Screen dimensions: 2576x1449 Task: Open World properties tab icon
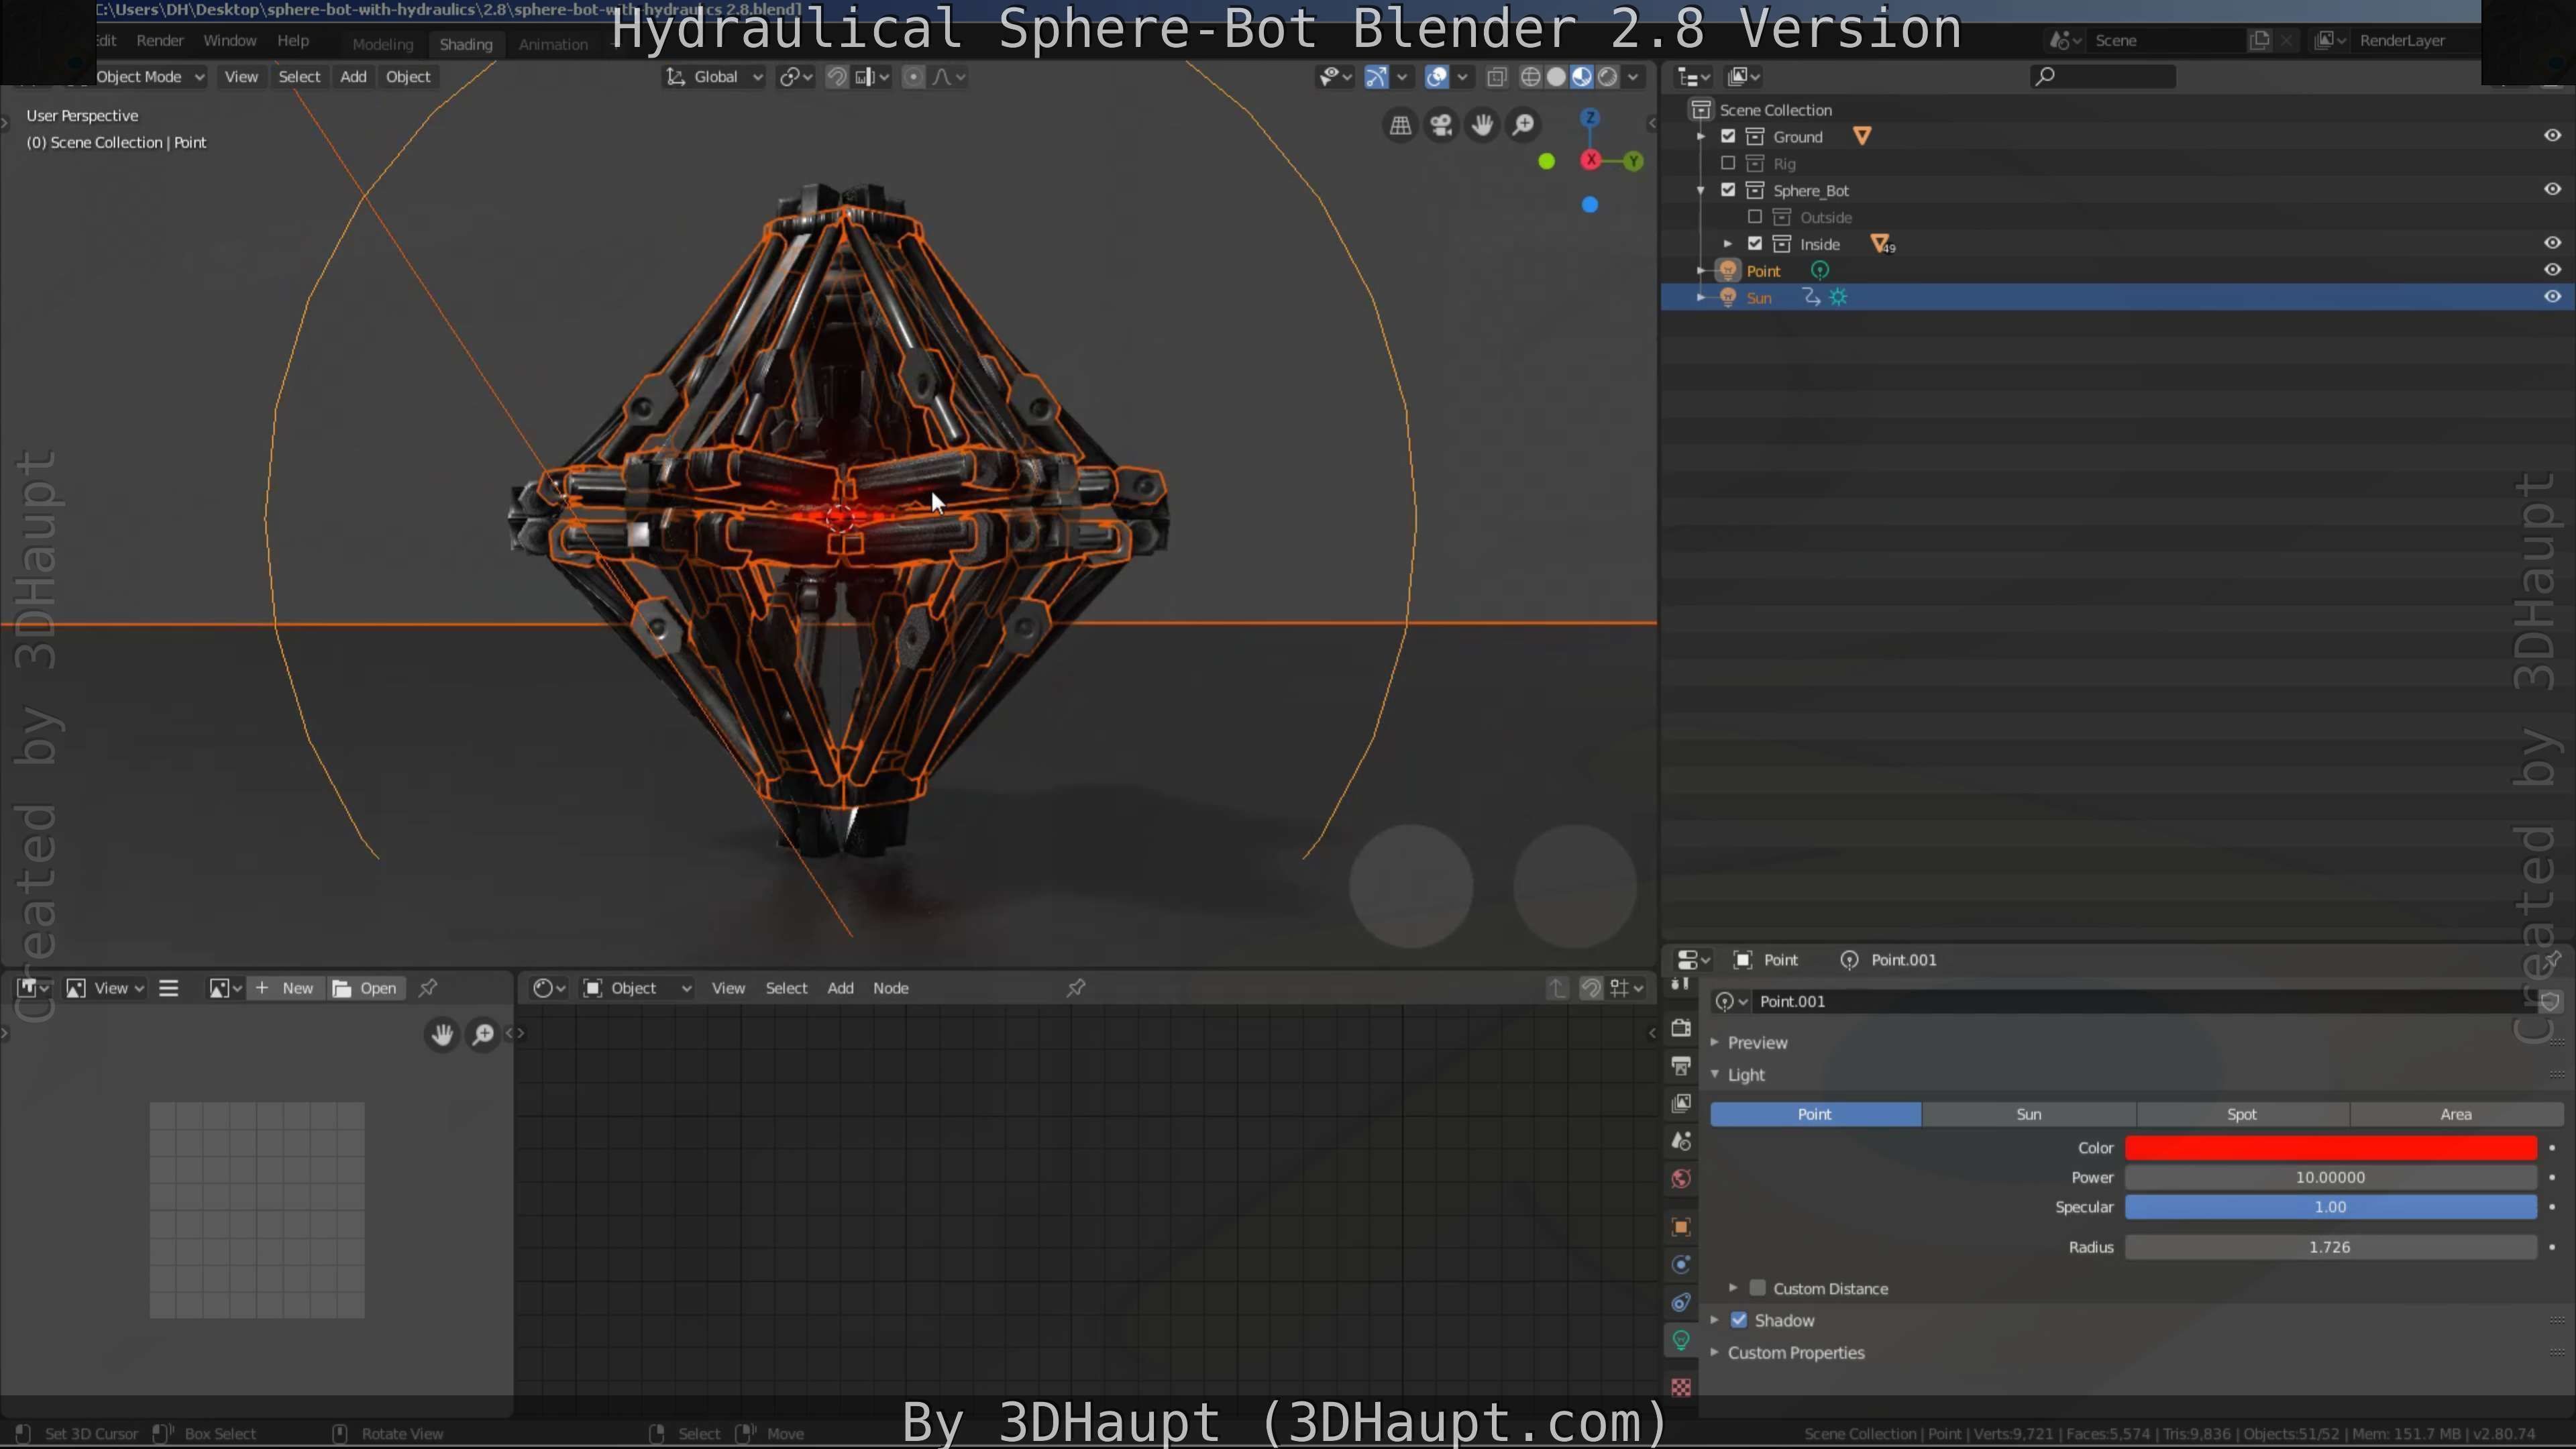(x=1681, y=1179)
